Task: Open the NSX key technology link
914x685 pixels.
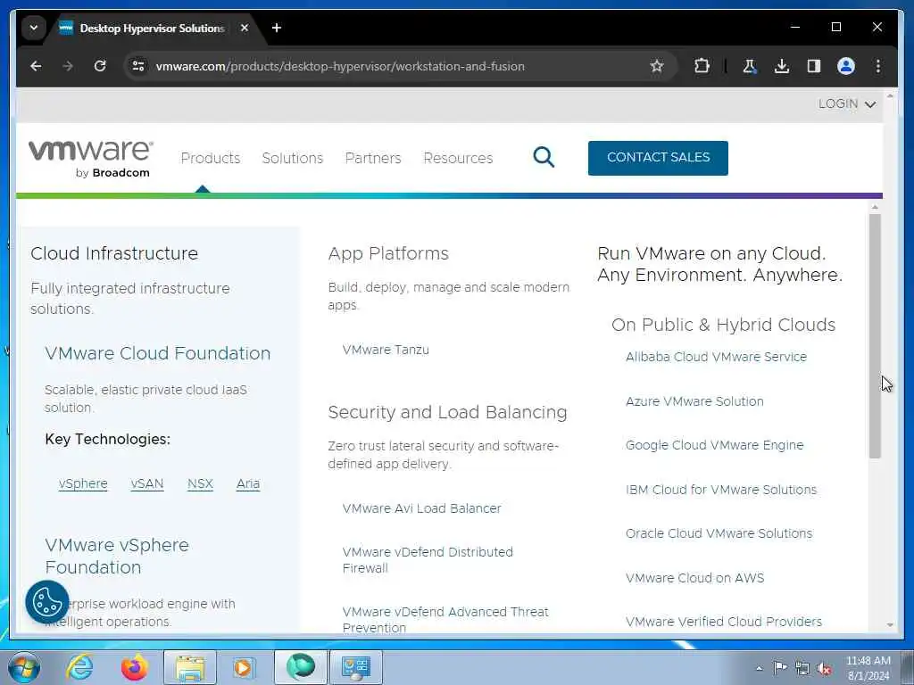Action: point(200,483)
